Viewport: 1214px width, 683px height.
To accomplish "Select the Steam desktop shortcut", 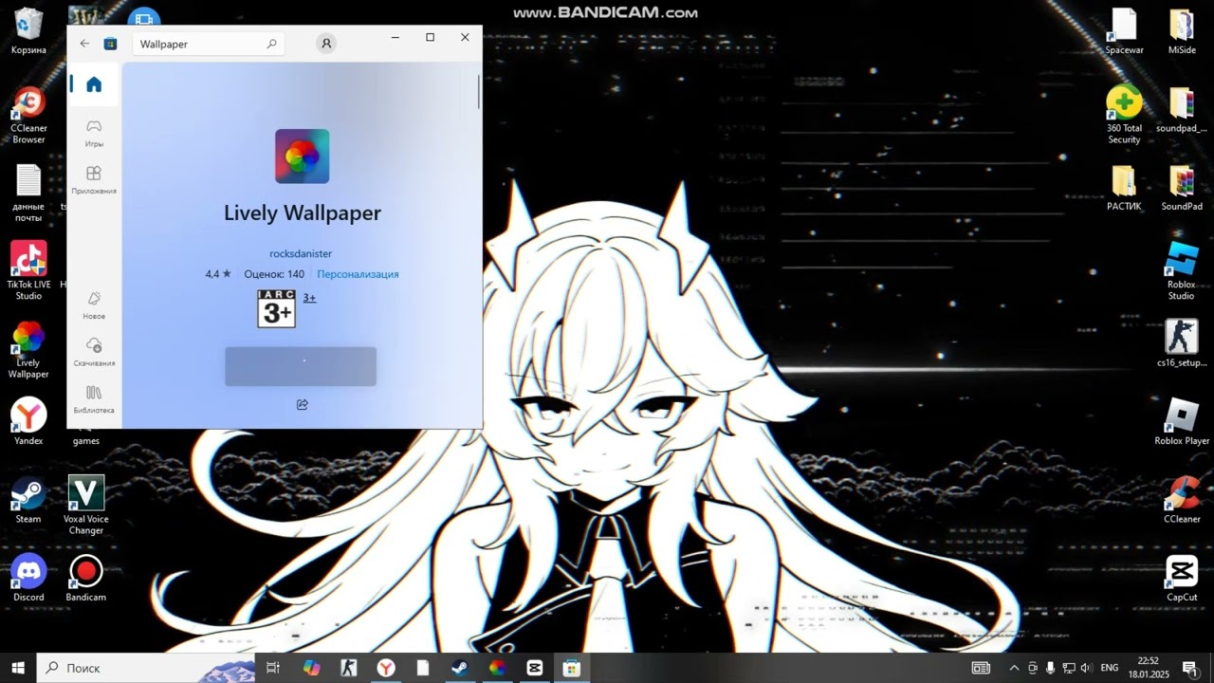I will point(28,500).
